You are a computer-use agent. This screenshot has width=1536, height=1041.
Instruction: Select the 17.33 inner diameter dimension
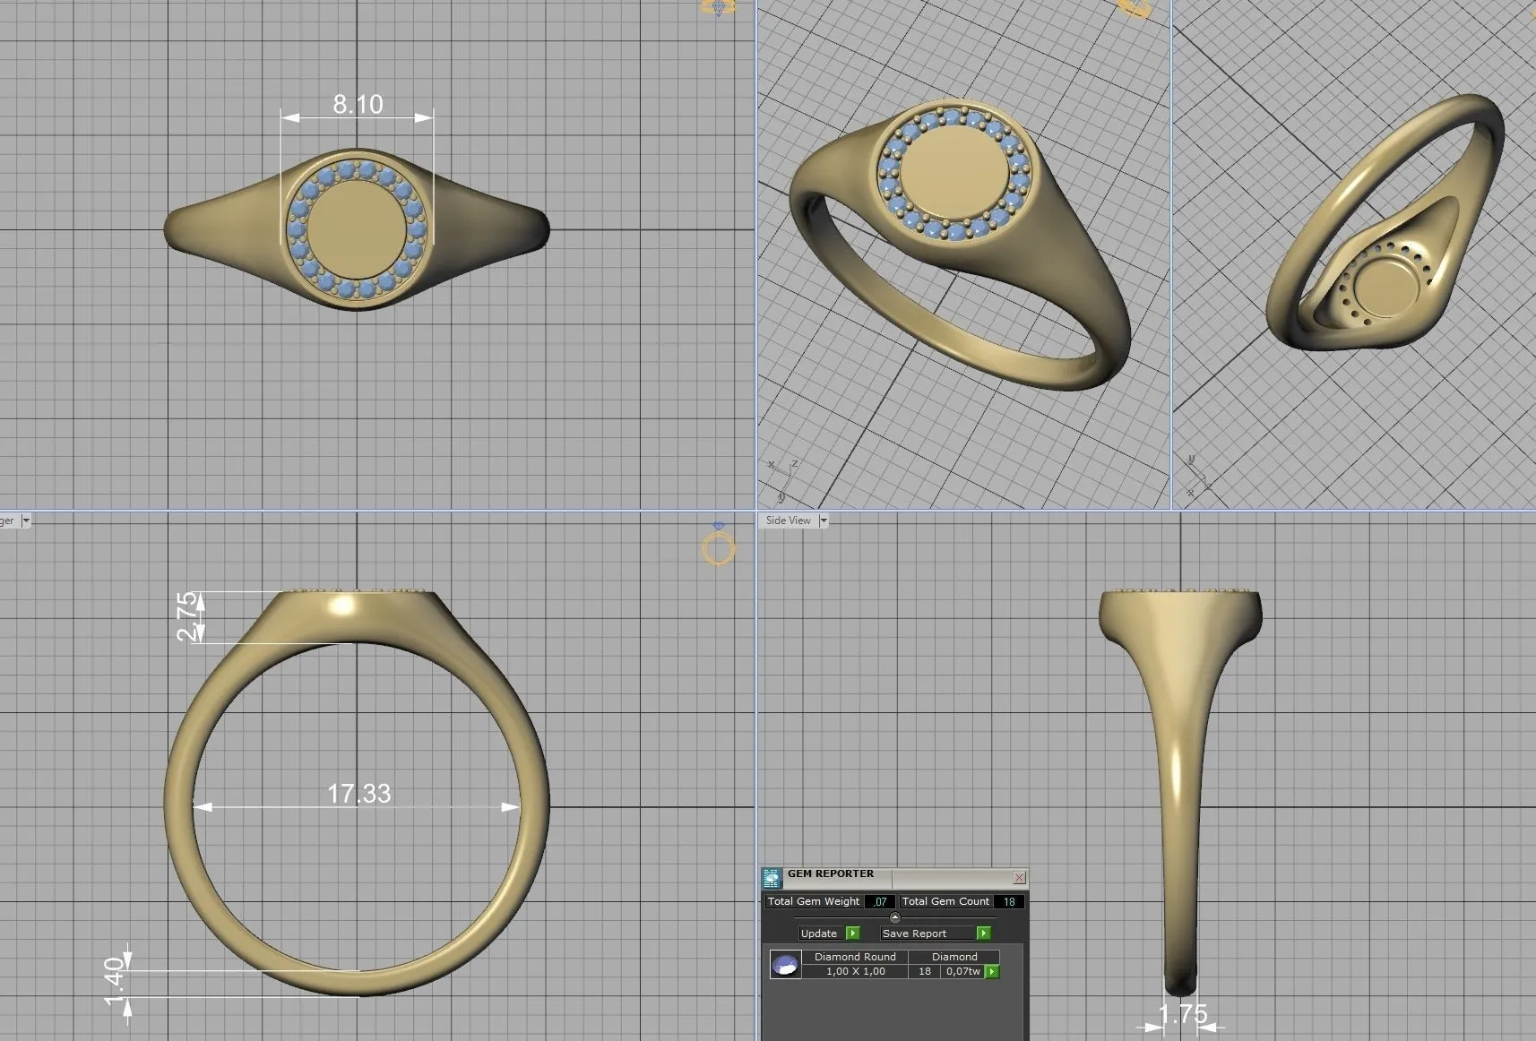(x=358, y=794)
